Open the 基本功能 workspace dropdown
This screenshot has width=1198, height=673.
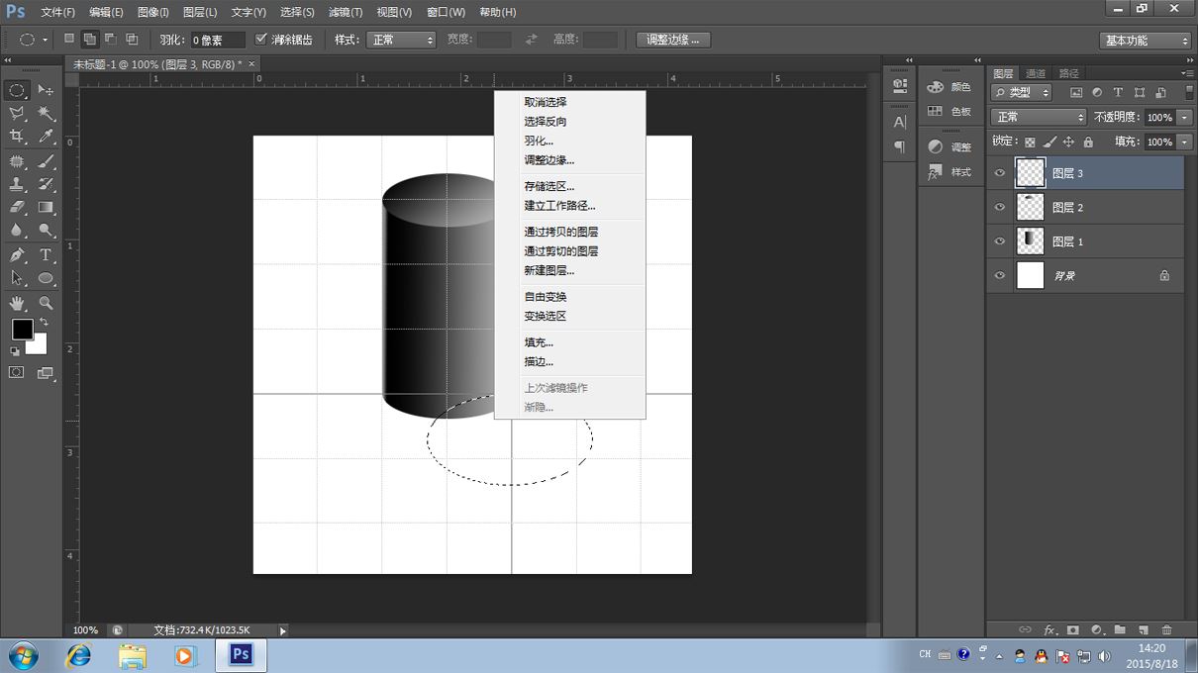[1146, 41]
